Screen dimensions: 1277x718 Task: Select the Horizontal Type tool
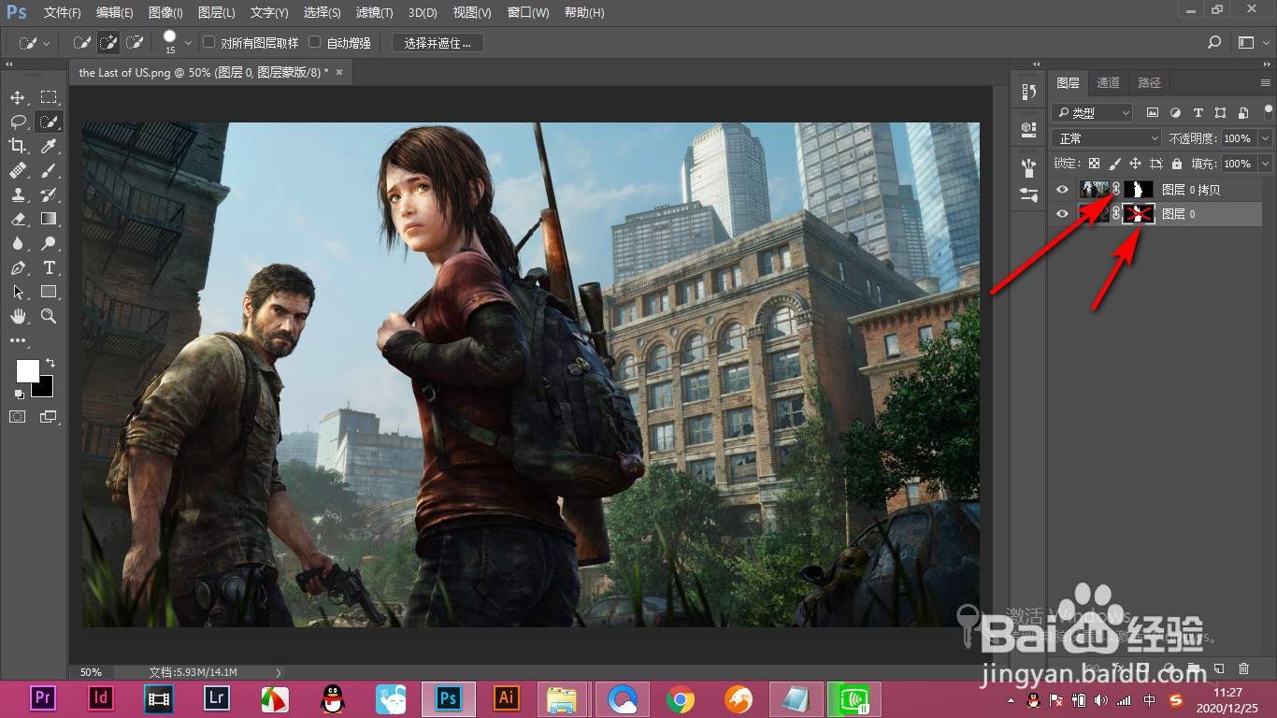pyautogui.click(x=49, y=267)
